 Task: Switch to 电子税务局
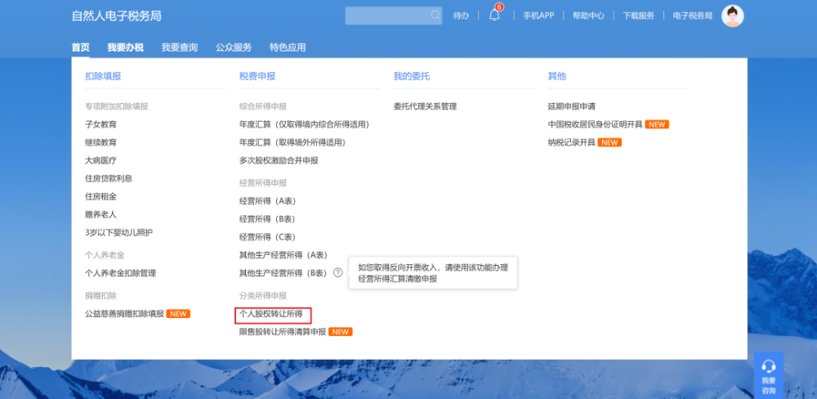tap(692, 16)
